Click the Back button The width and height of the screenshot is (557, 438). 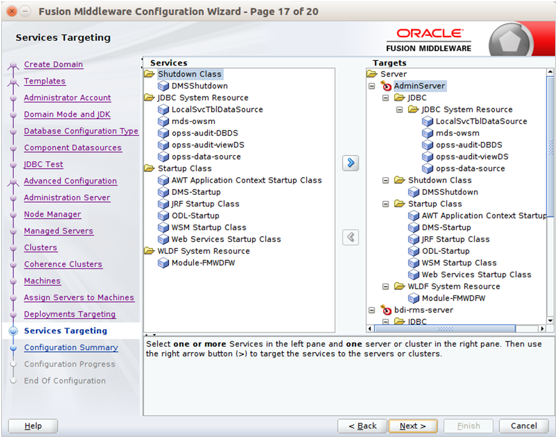pyautogui.click(x=362, y=426)
